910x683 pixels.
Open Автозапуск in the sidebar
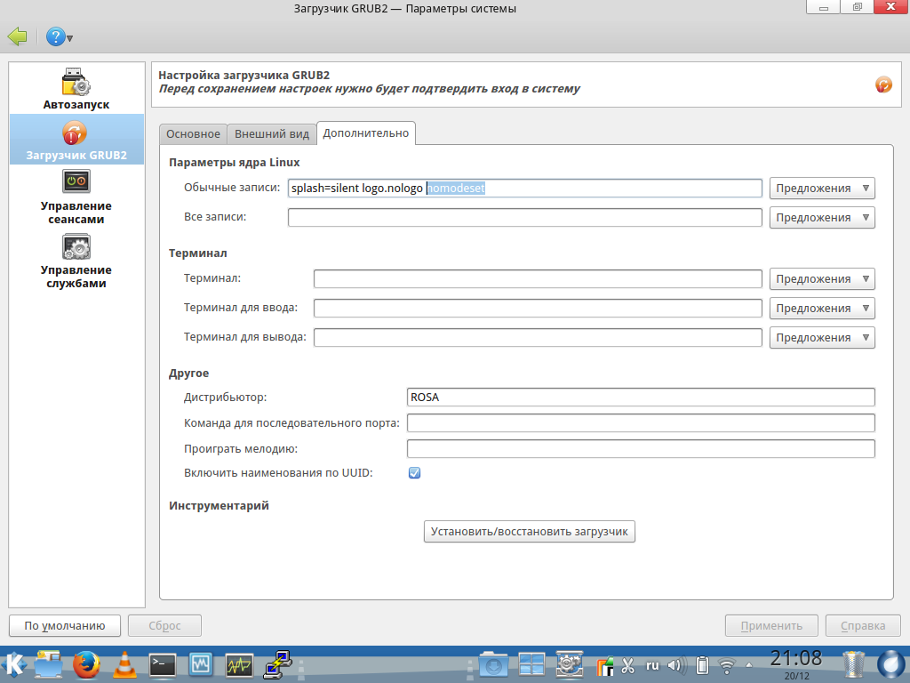click(76, 89)
